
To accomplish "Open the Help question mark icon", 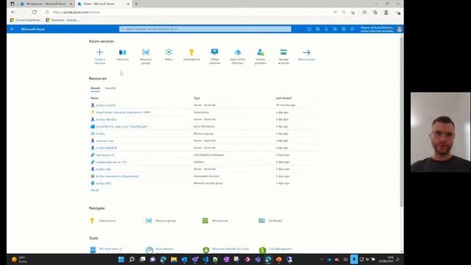I will click(x=344, y=29).
